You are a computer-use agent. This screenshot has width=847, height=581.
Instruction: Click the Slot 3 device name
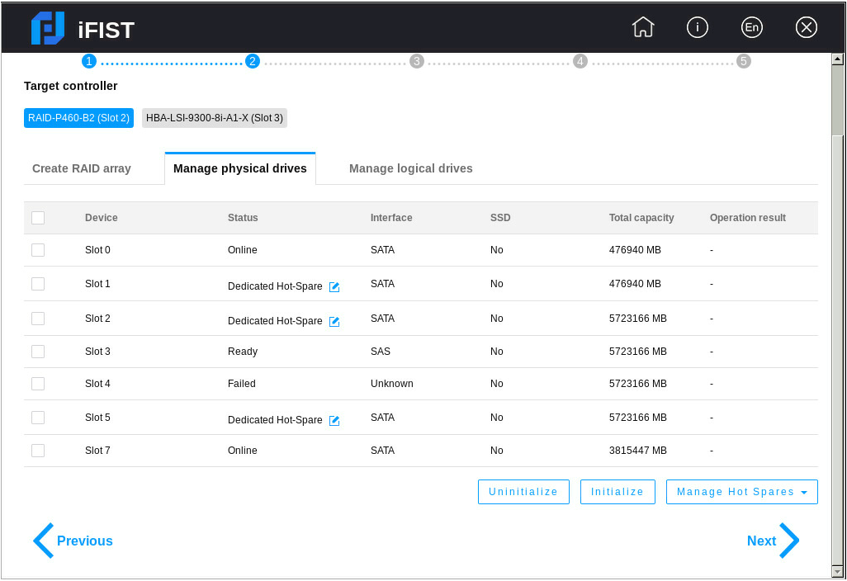[x=97, y=352]
